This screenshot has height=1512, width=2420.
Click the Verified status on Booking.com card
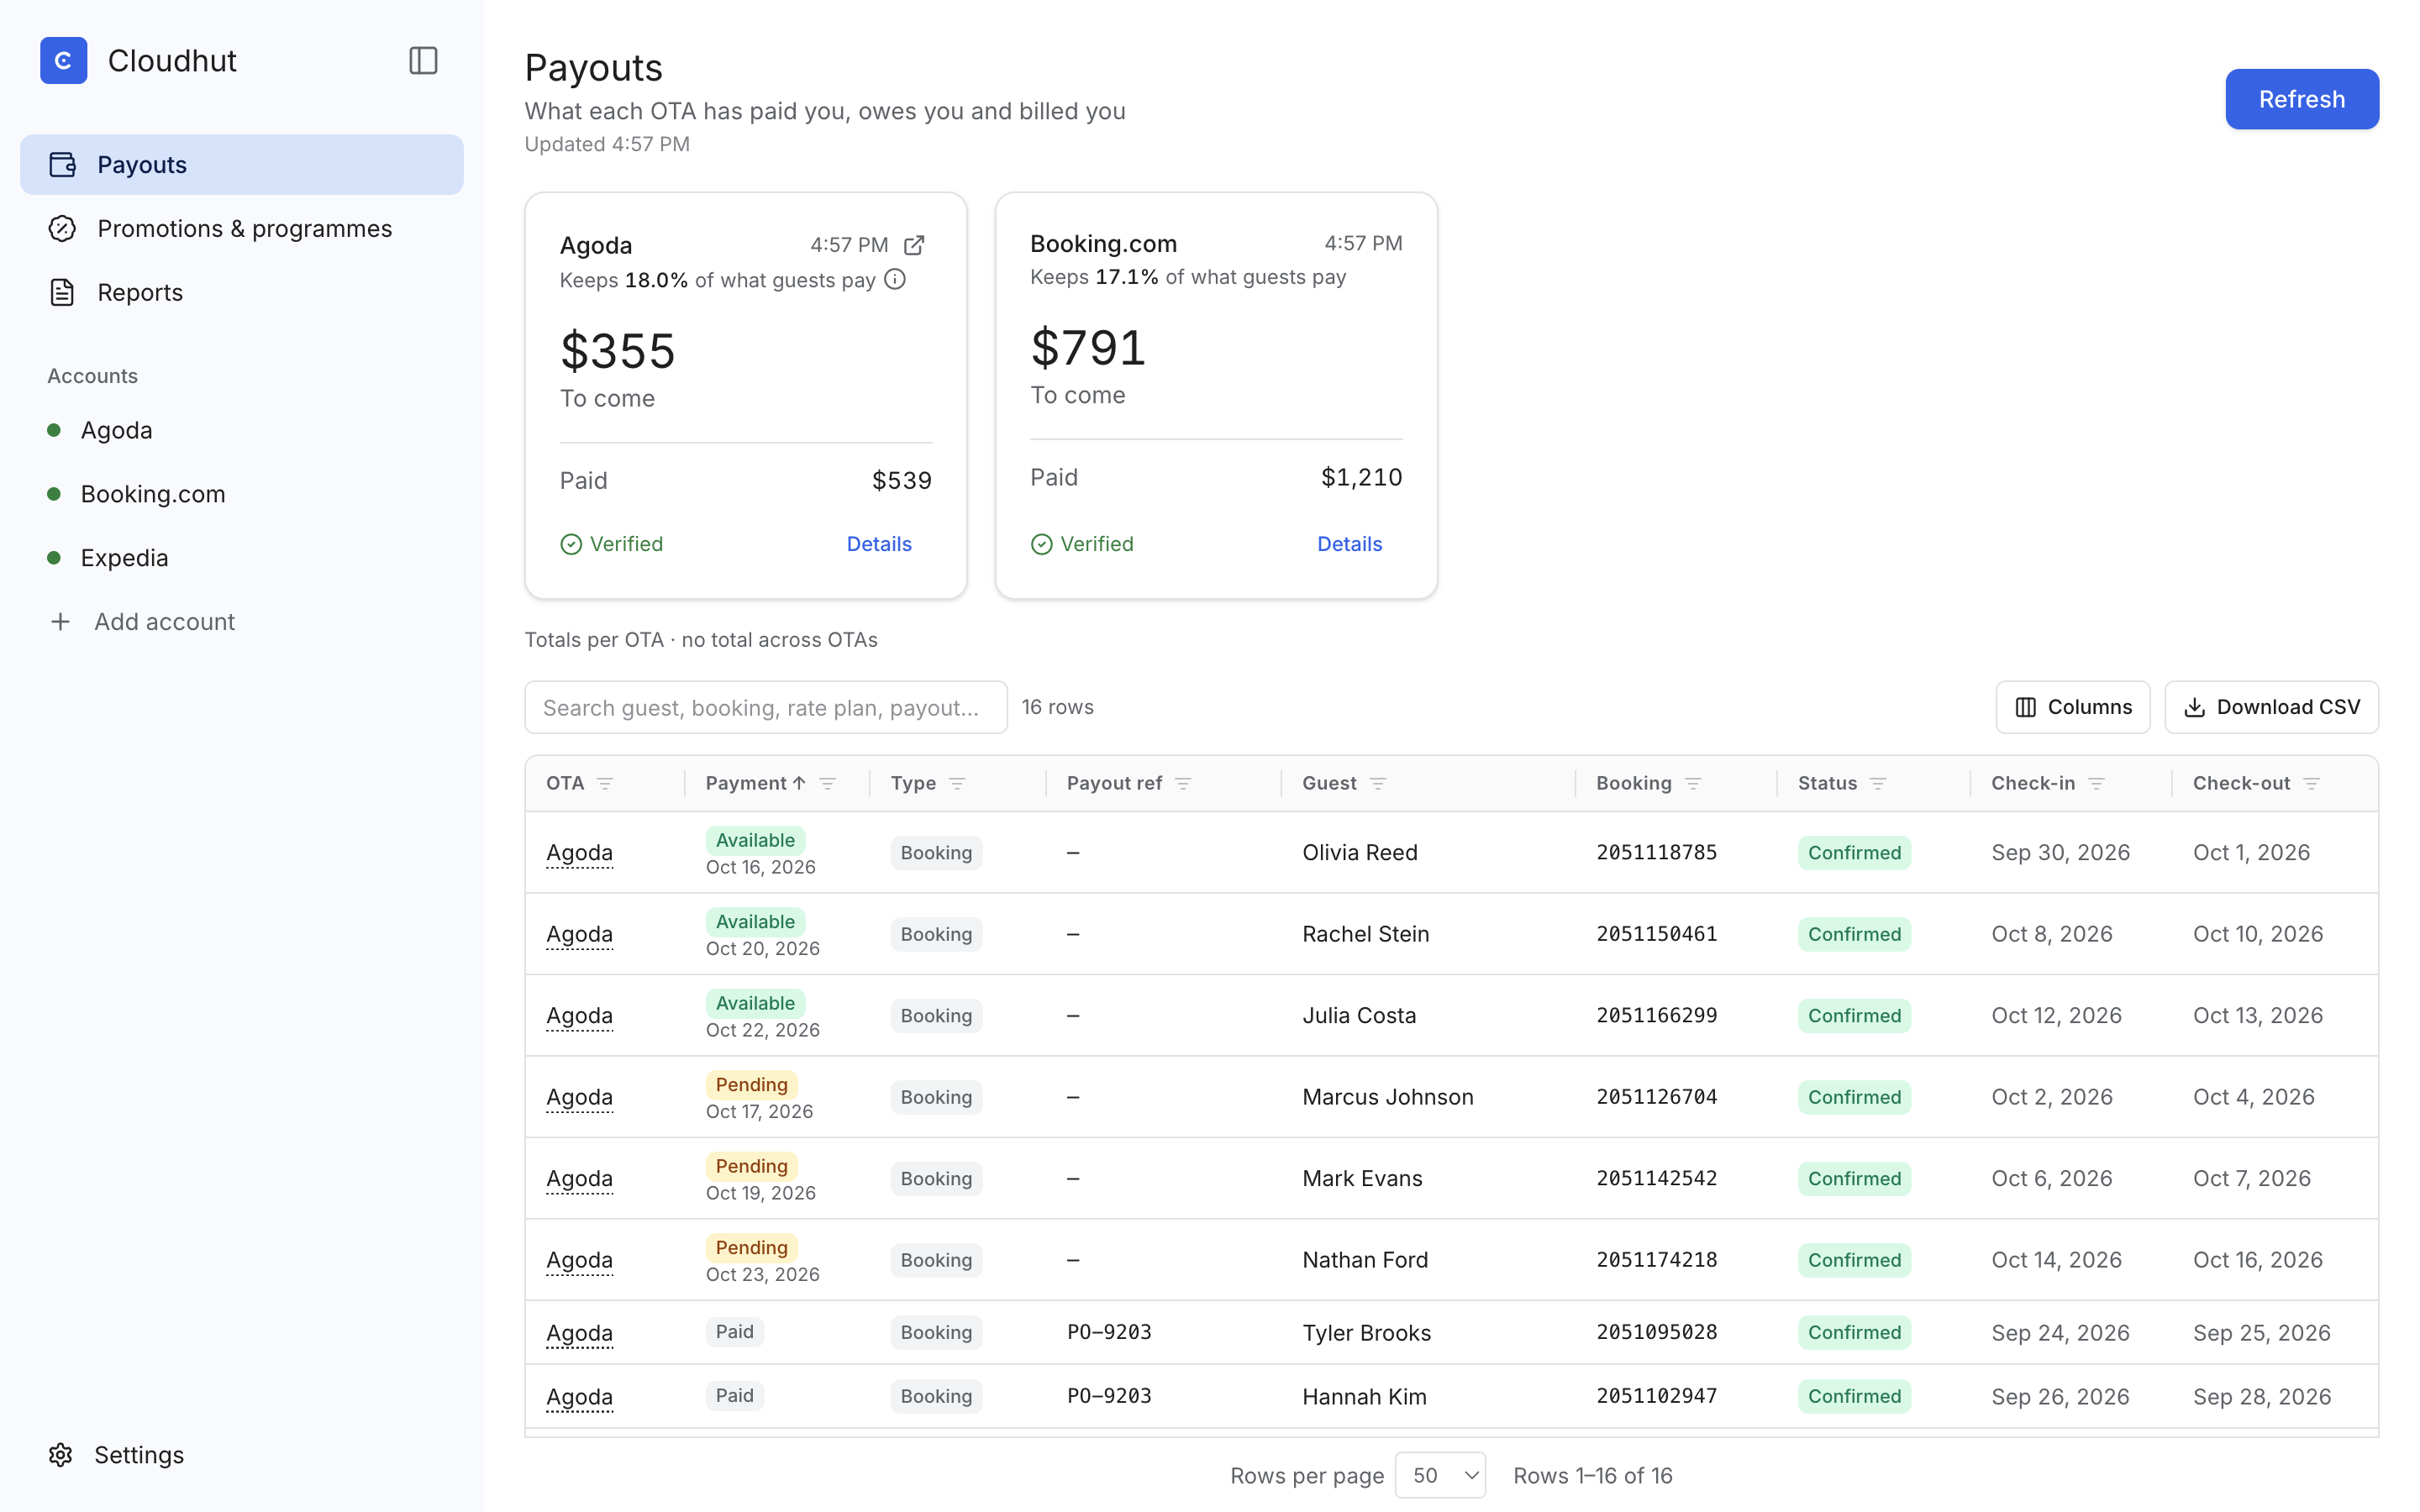point(1082,544)
